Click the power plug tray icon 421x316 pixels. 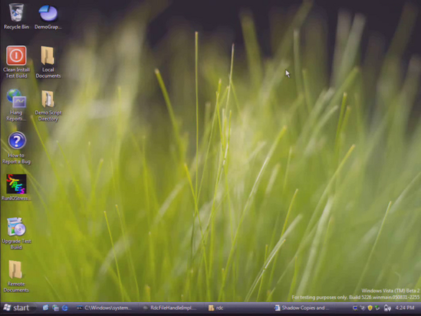387,308
